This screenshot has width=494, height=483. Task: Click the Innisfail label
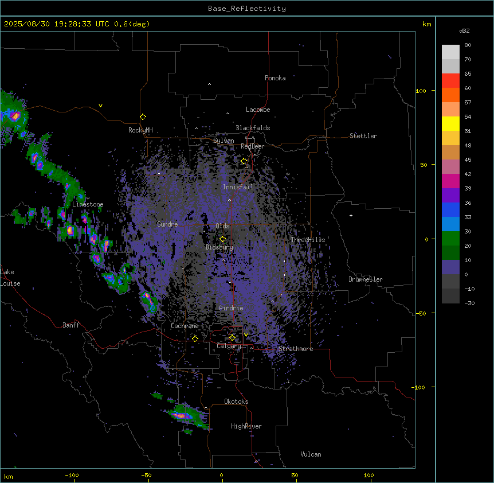238,187
